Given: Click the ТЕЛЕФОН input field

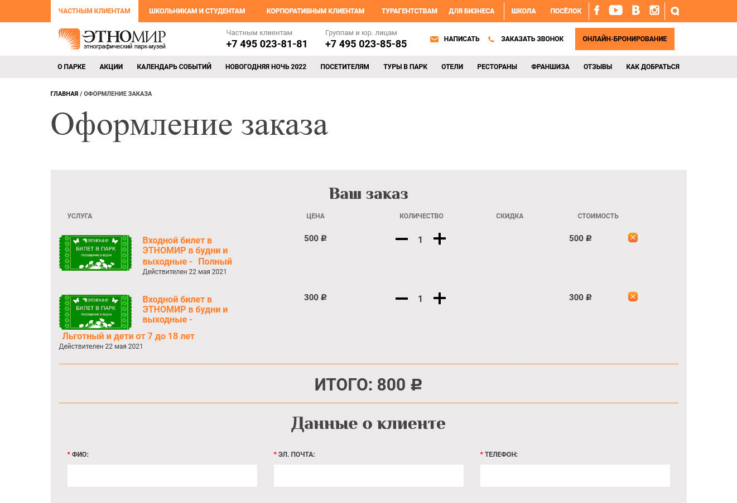Looking at the screenshot, I should point(575,476).
